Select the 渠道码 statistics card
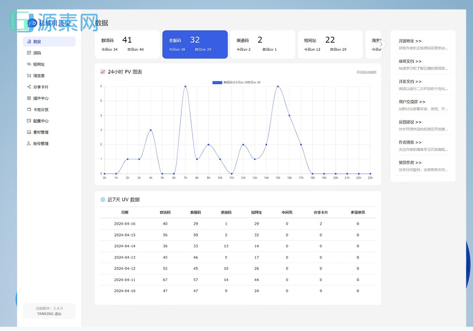The height and width of the screenshot is (331, 473). click(262, 44)
